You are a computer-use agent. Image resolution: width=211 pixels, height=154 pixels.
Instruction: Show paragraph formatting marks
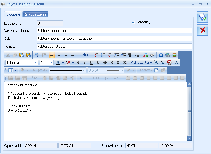[x=130, y=55]
